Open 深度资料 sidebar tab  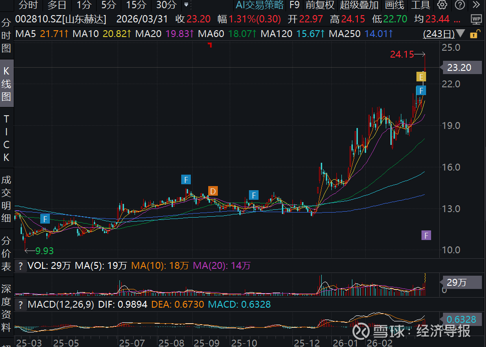point(6,308)
